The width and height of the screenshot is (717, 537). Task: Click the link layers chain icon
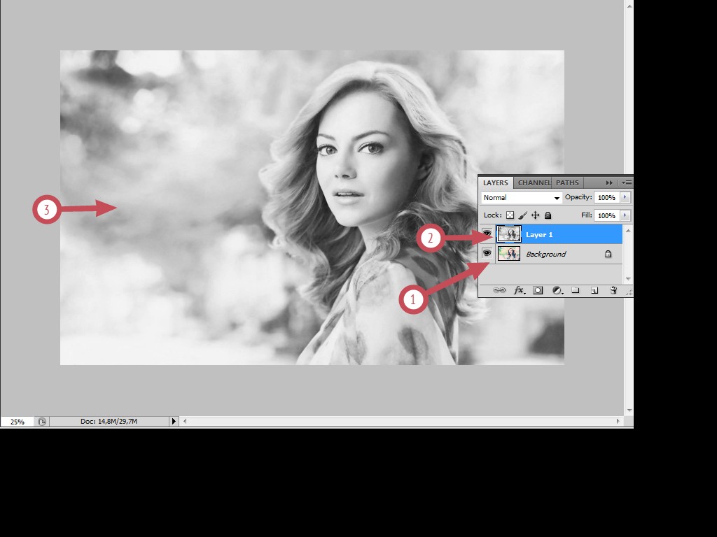[x=499, y=290]
